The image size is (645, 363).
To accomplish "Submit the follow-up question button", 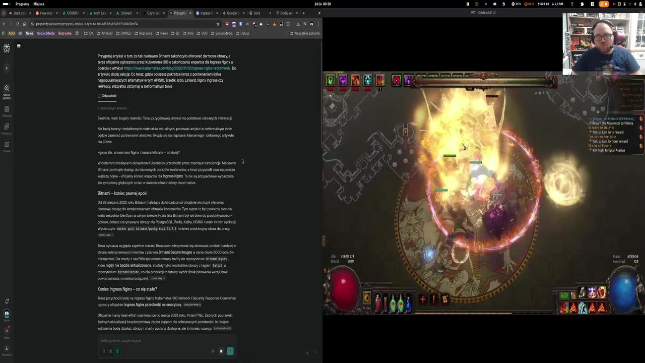I will [230, 351].
